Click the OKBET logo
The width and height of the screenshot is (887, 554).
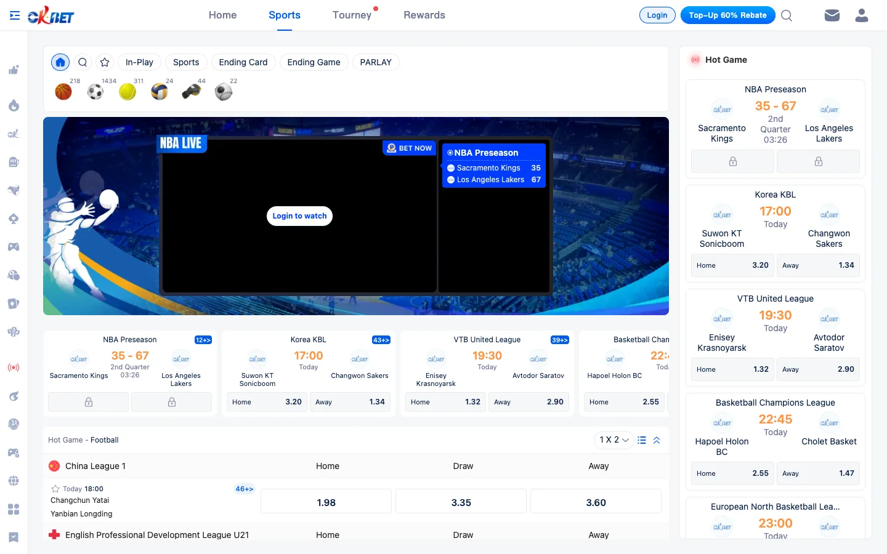[x=51, y=15]
